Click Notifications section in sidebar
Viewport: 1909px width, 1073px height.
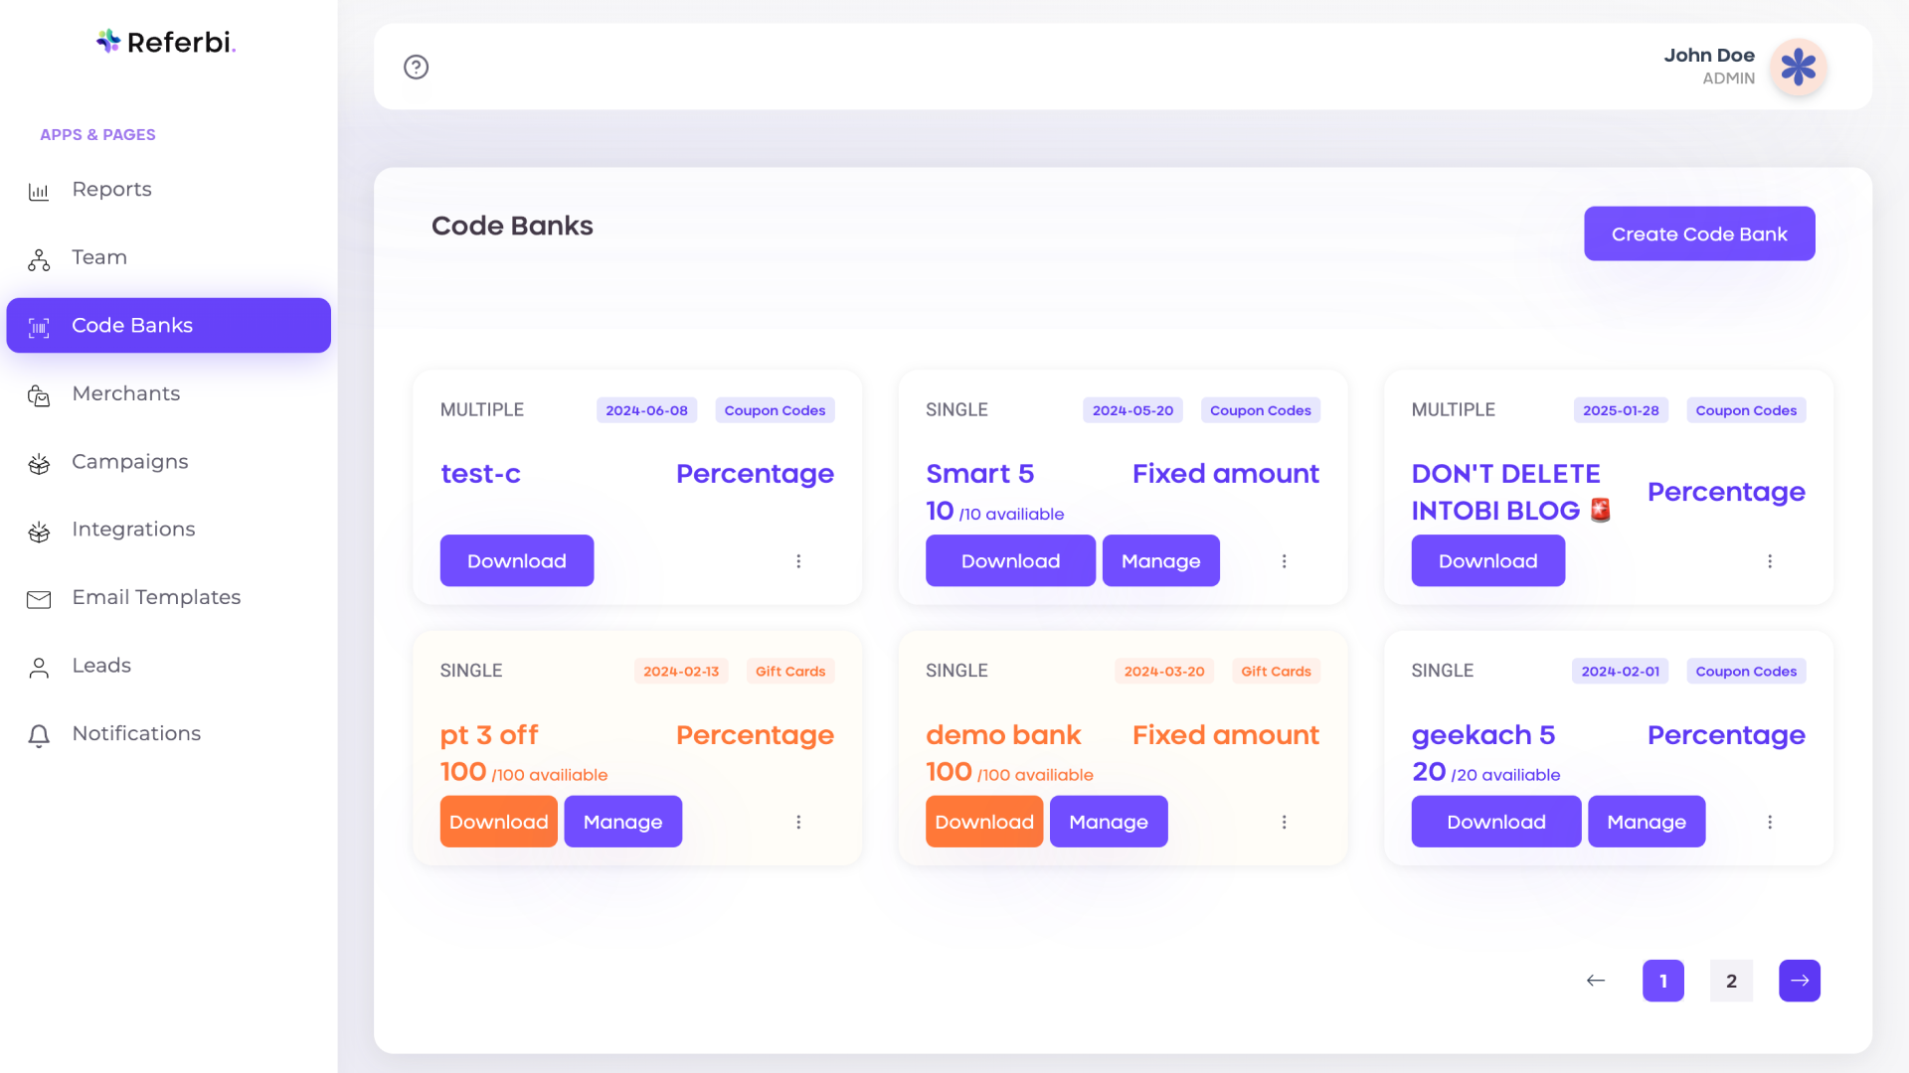136,733
